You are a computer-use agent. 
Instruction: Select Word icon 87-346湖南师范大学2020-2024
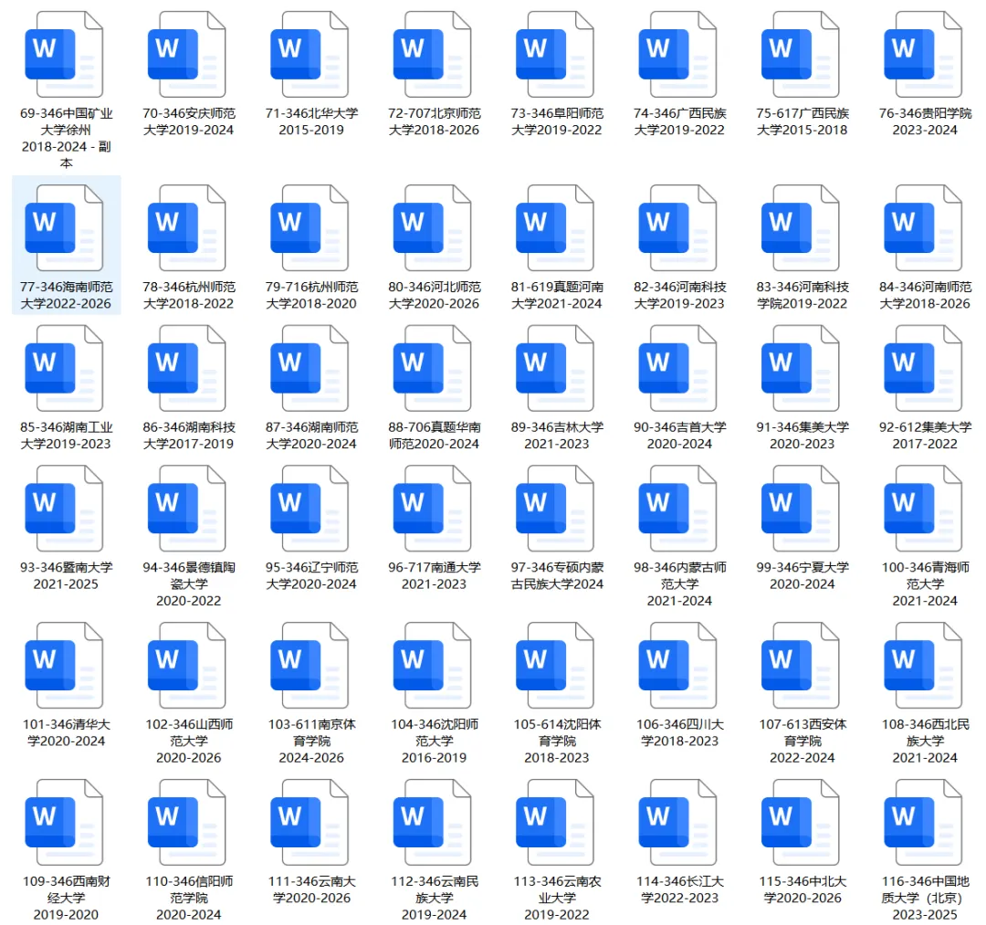click(309, 369)
